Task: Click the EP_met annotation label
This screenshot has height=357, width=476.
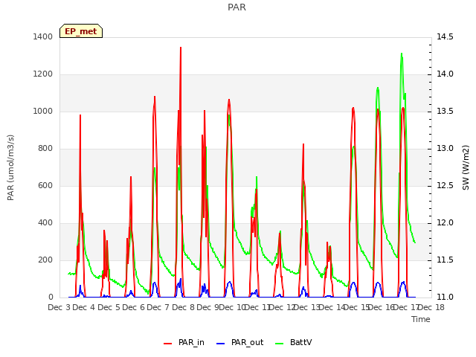Action: click(x=81, y=31)
